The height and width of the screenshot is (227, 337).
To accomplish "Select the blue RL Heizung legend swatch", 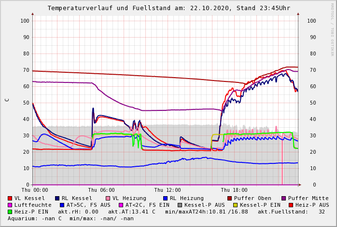I will click(x=165, y=198).
